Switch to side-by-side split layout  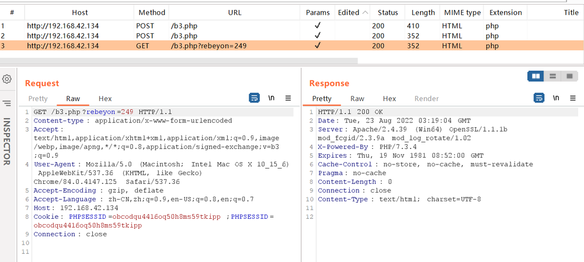tap(535, 76)
